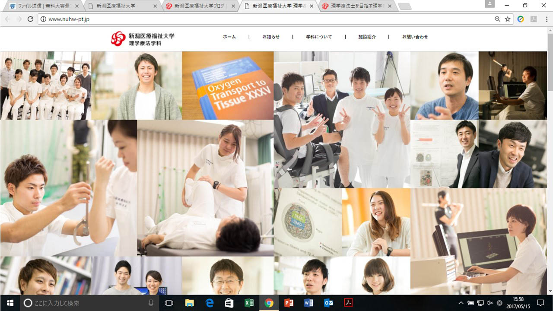Click the speaker icon to adjust mute
This screenshot has width=553, height=311.
click(490, 303)
